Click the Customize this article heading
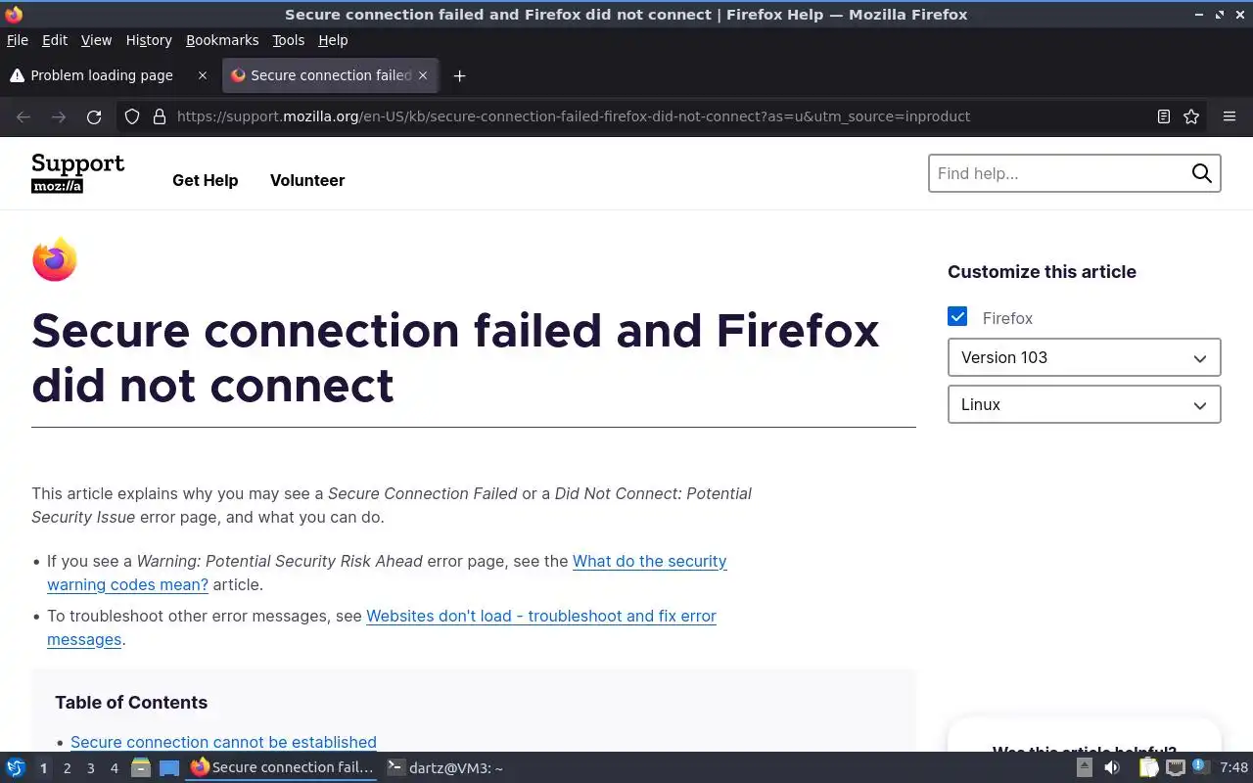The width and height of the screenshot is (1253, 783). 1042,272
